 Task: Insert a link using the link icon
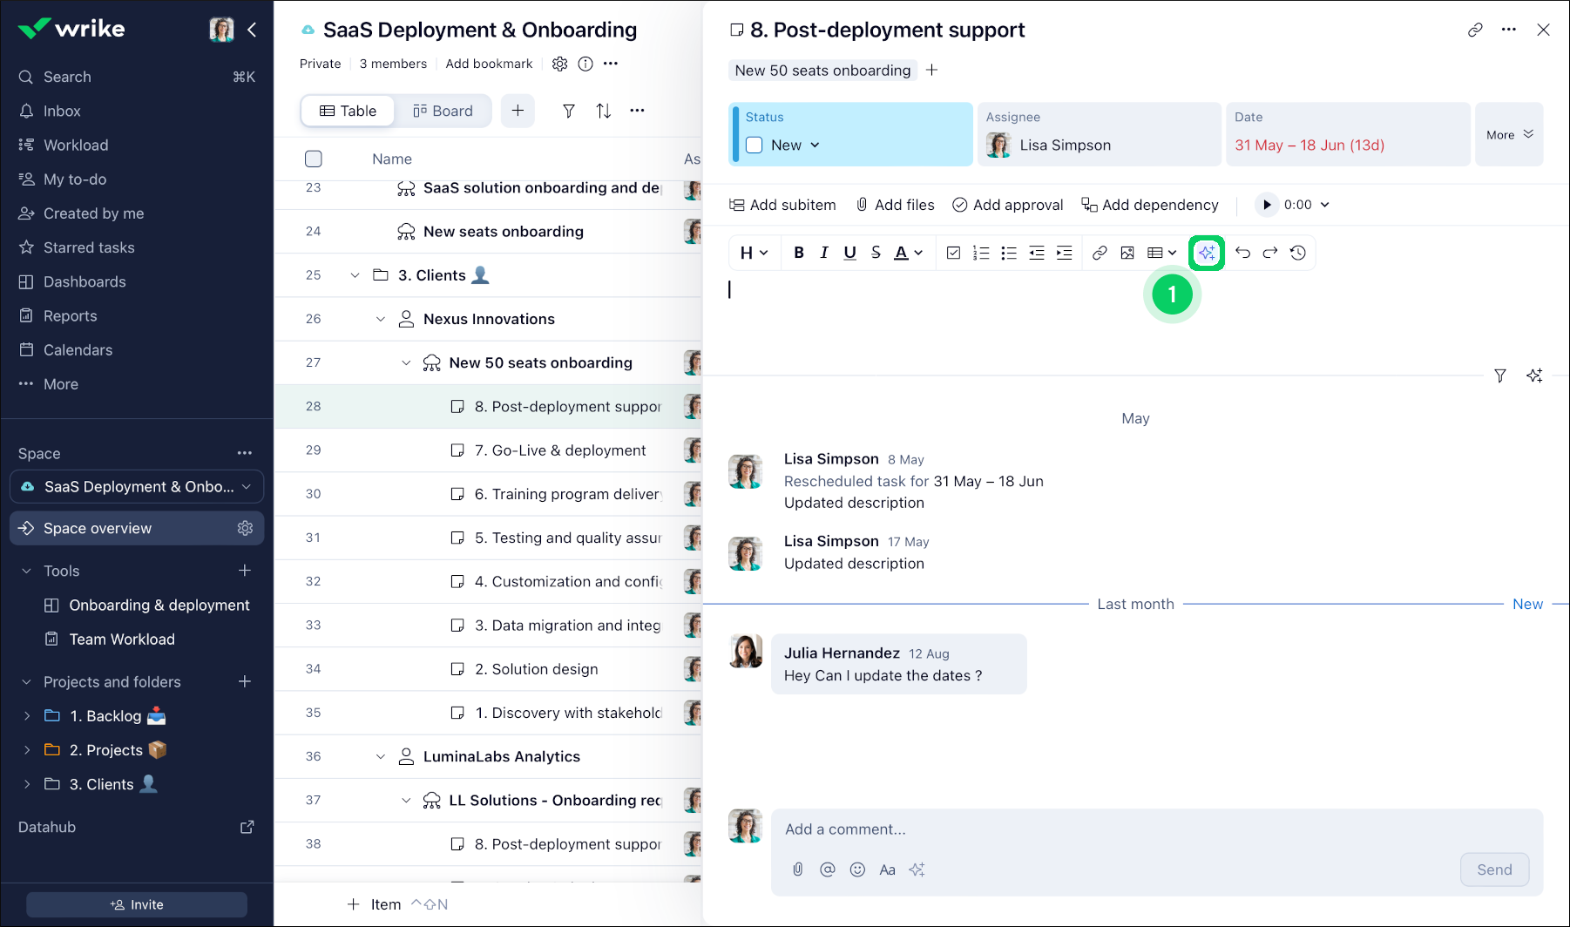pos(1100,253)
